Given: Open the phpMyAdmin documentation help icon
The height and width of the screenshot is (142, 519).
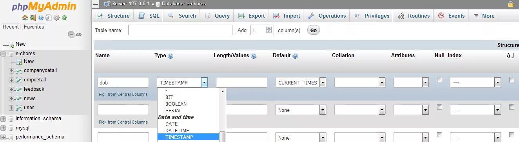Looking at the screenshot, I should coord(40,18).
